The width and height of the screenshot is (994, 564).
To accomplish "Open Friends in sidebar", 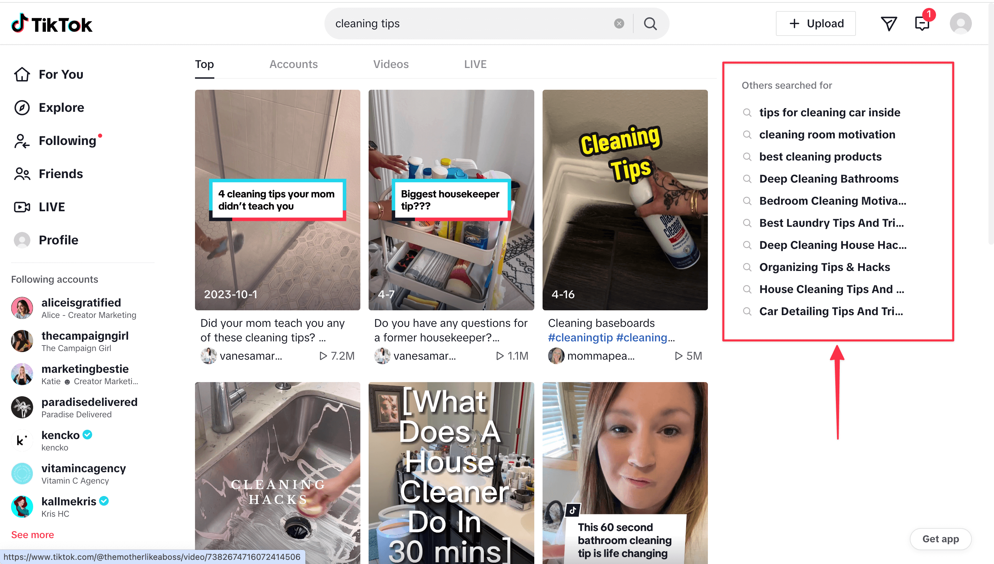I will [x=60, y=174].
